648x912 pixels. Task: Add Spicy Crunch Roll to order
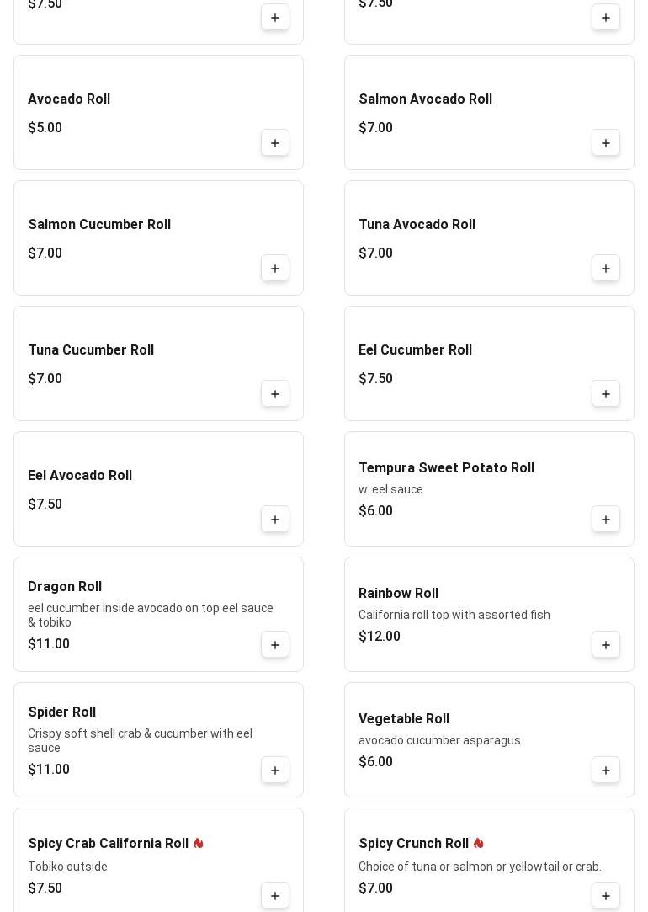[x=606, y=896]
